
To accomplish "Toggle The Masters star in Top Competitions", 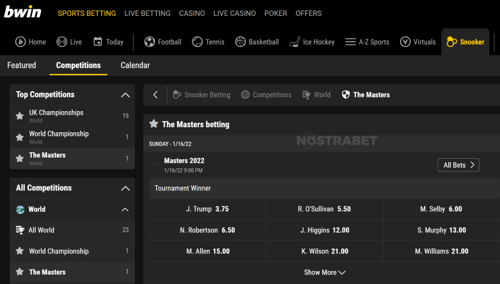I will [x=20, y=158].
